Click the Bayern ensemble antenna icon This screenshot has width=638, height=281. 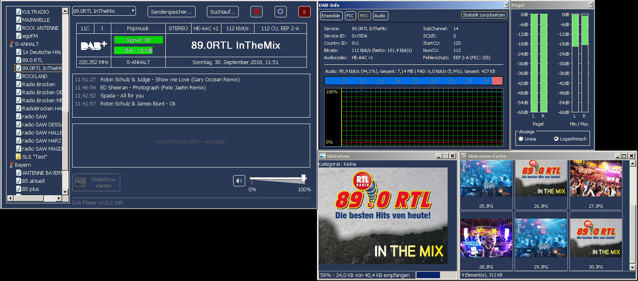(x=11, y=165)
